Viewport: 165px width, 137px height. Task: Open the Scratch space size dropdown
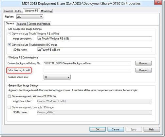tap(57, 77)
